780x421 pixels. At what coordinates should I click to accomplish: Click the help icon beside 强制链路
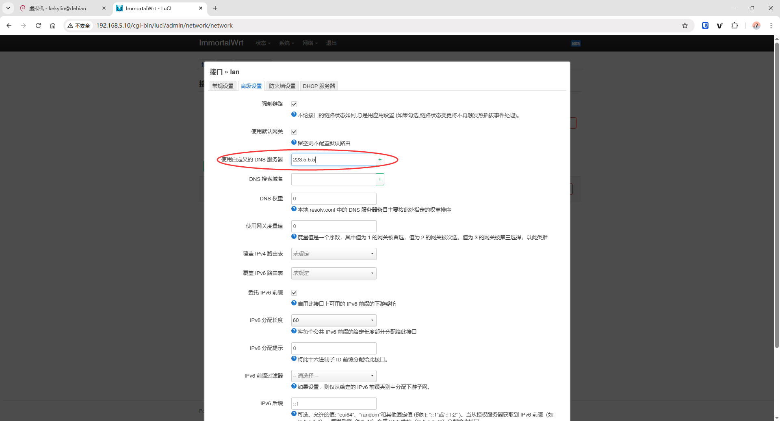coord(293,114)
